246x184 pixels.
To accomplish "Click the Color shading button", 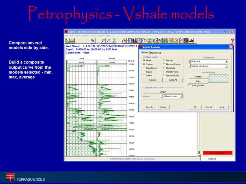I will 198,81.
